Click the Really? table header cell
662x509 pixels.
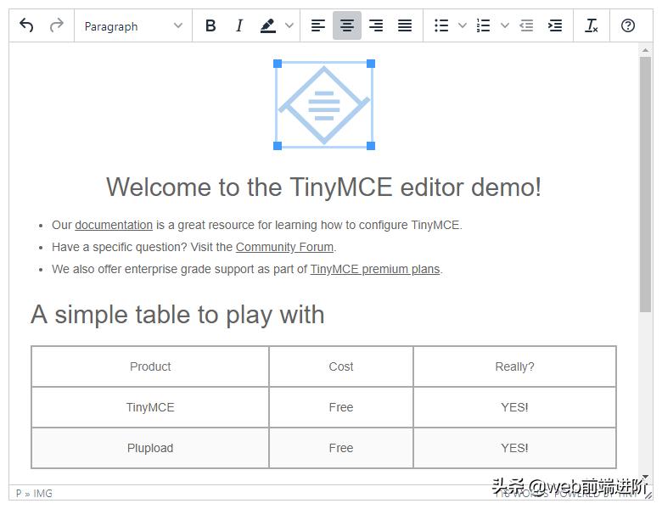(514, 366)
